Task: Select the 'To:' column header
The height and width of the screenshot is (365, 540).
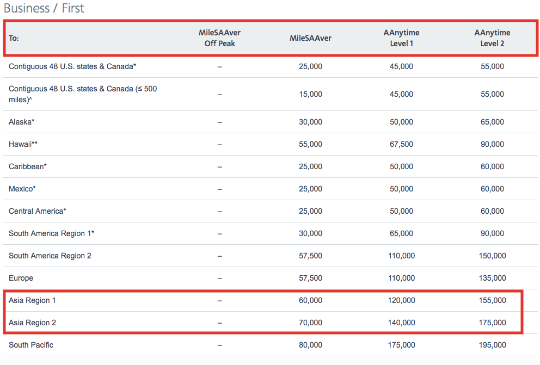Action: click(x=14, y=38)
